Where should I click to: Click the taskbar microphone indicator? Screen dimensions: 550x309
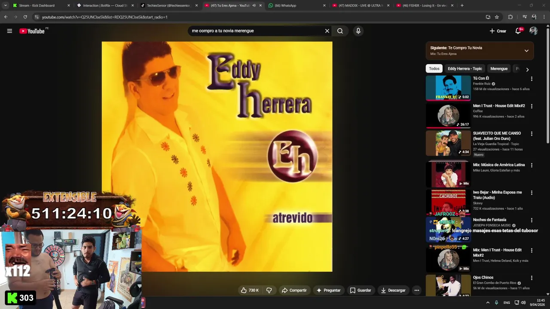pyautogui.click(x=496, y=303)
